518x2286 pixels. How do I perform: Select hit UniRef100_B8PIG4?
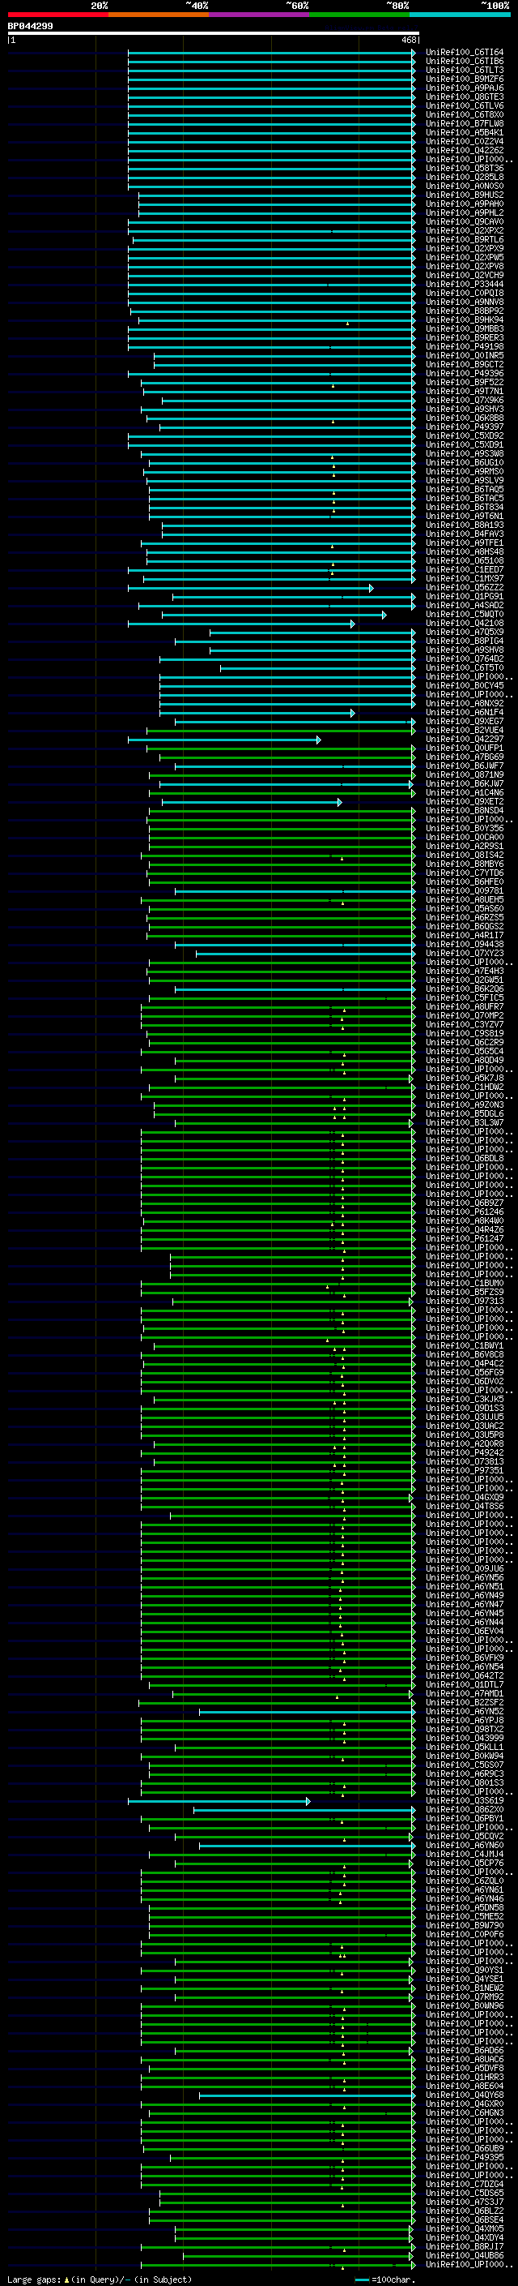pos(464,641)
